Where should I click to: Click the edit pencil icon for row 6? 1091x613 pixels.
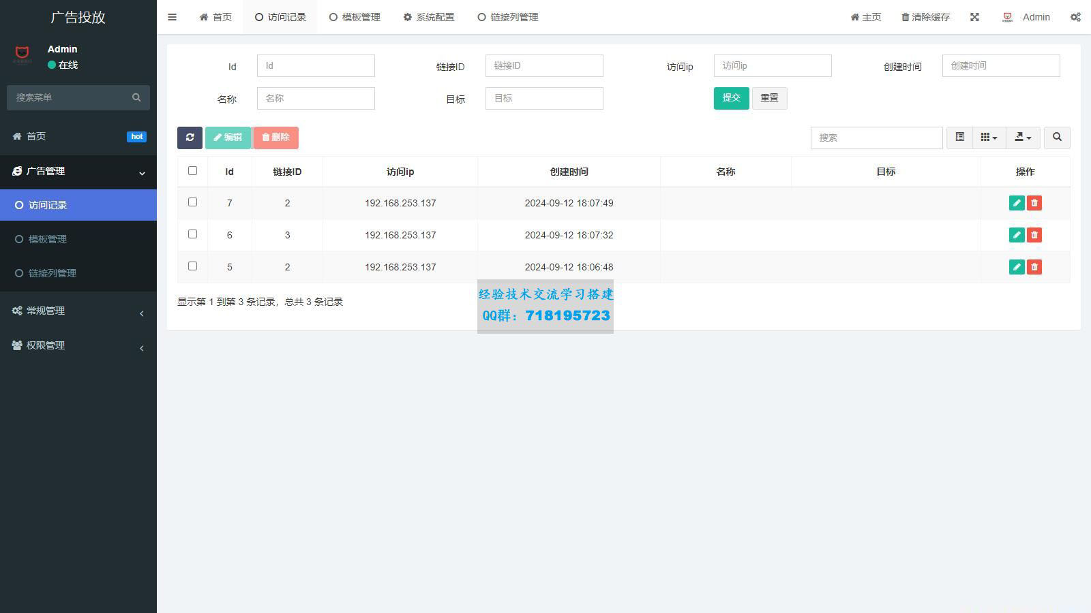(1017, 235)
